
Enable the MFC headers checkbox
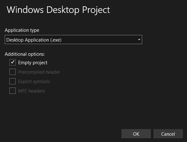[x=13, y=91]
